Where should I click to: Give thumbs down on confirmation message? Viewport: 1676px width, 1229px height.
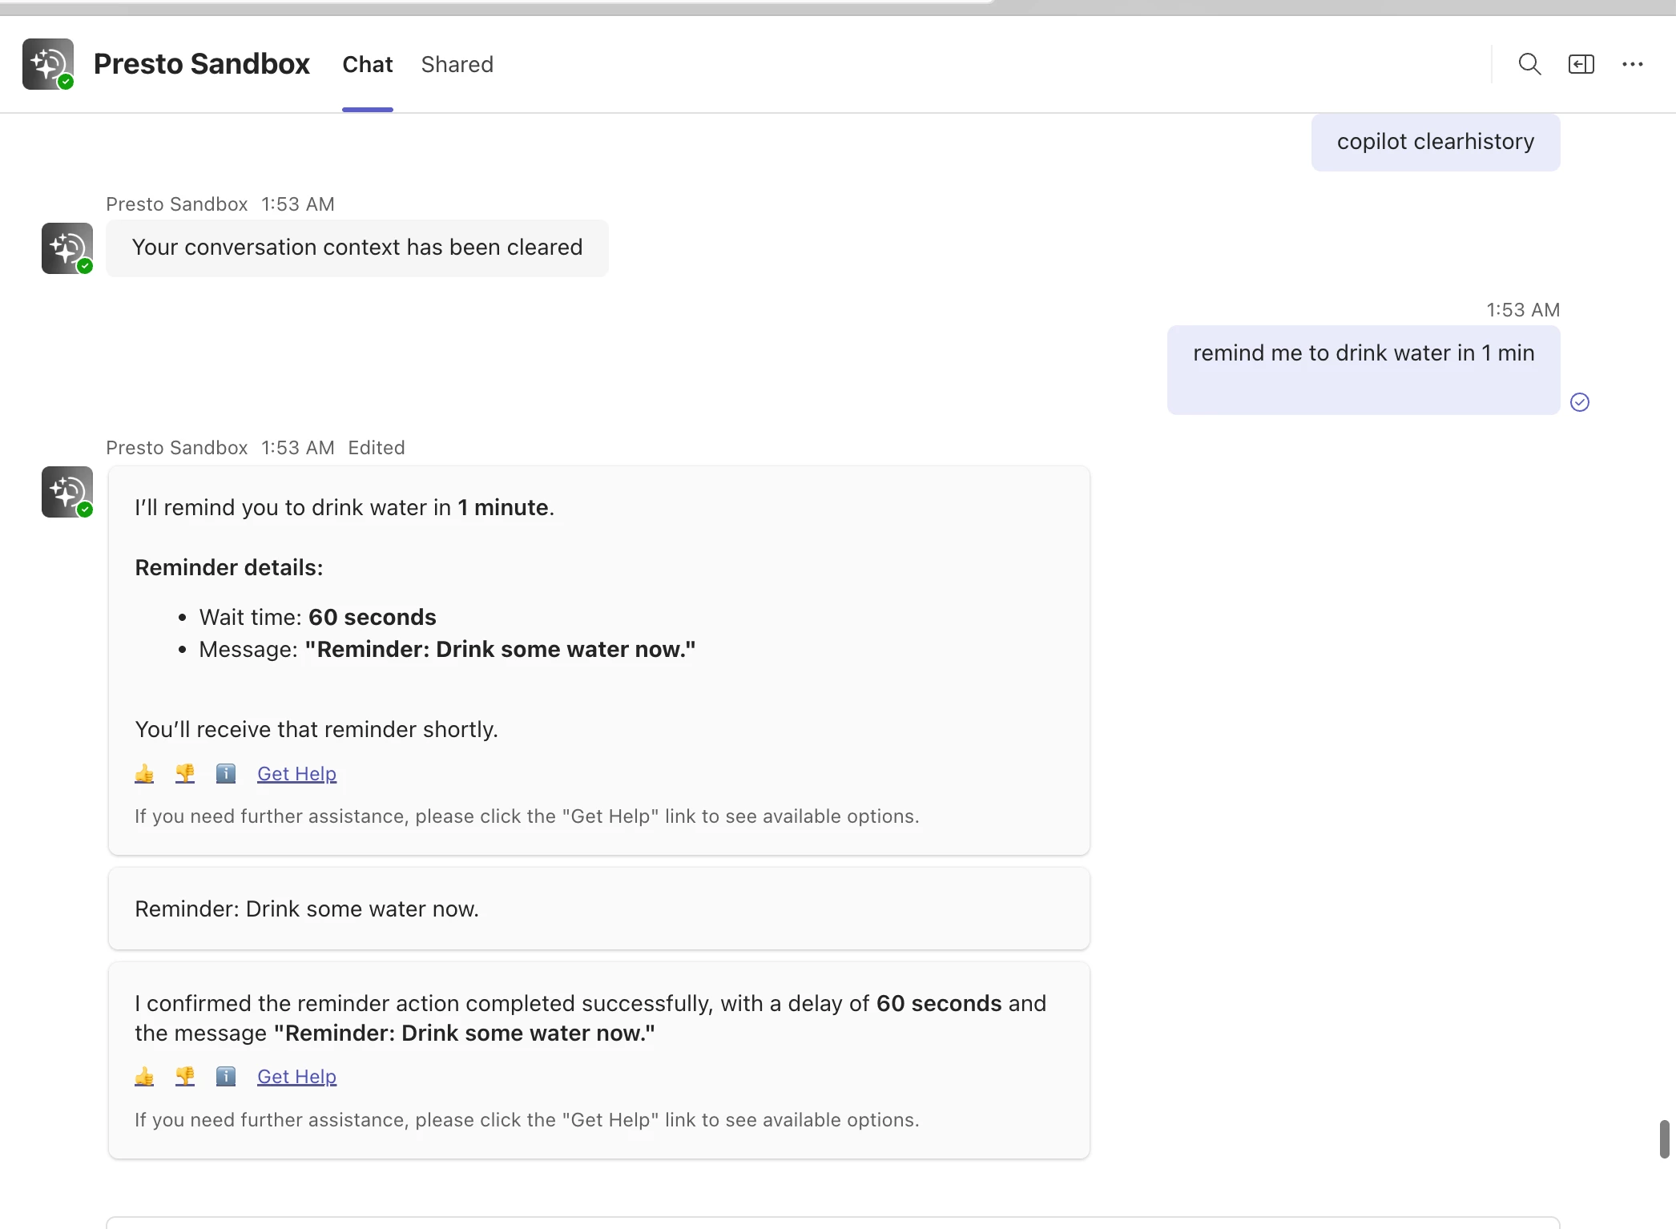pos(185,1076)
